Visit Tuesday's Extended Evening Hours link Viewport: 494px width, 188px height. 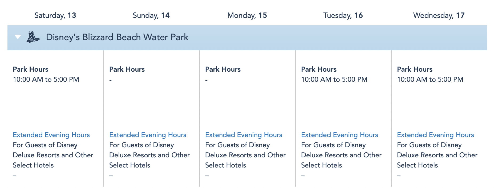click(x=339, y=135)
